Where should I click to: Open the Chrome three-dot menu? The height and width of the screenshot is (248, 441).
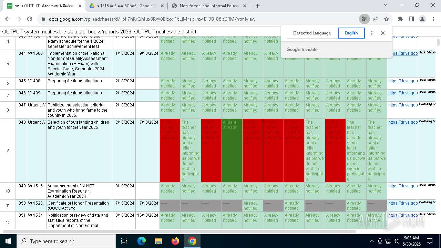pyautogui.click(x=433, y=19)
